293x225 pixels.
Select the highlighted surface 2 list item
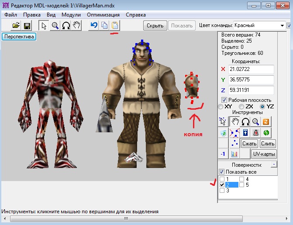tap(232, 185)
